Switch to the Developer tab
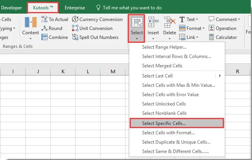This screenshot has height=160, width=252. pyautogui.click(x=12, y=8)
